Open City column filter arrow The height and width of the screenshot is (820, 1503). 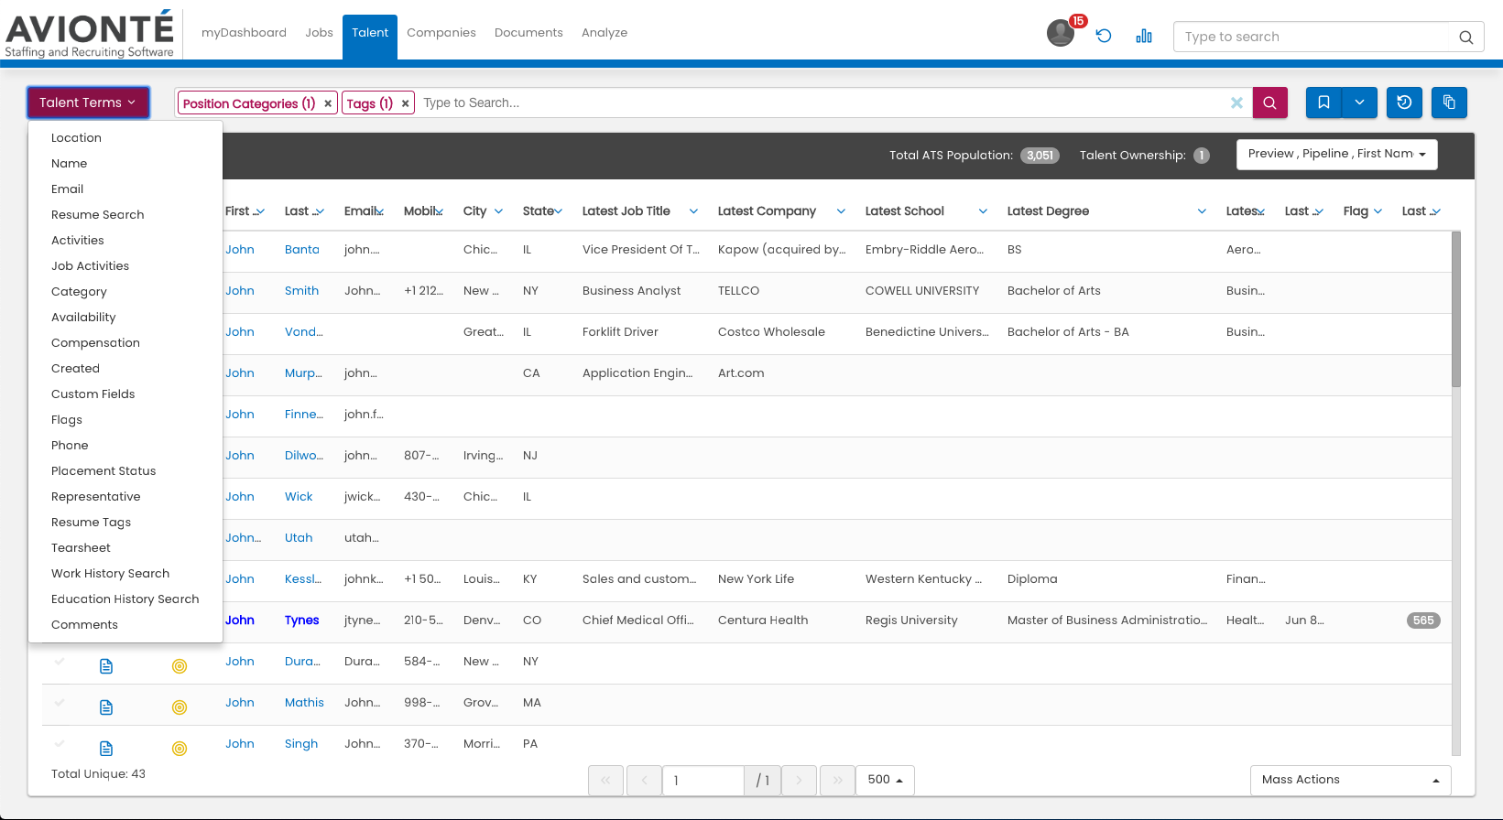tap(498, 211)
